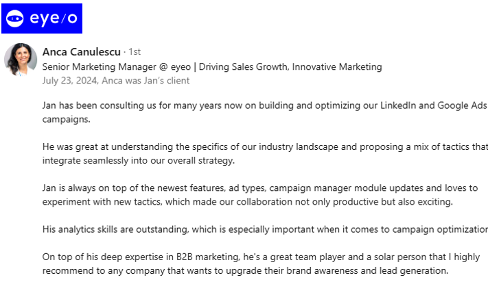Open the Anca Canulescu name link
Screen dimensions: 488x282
click(82, 52)
